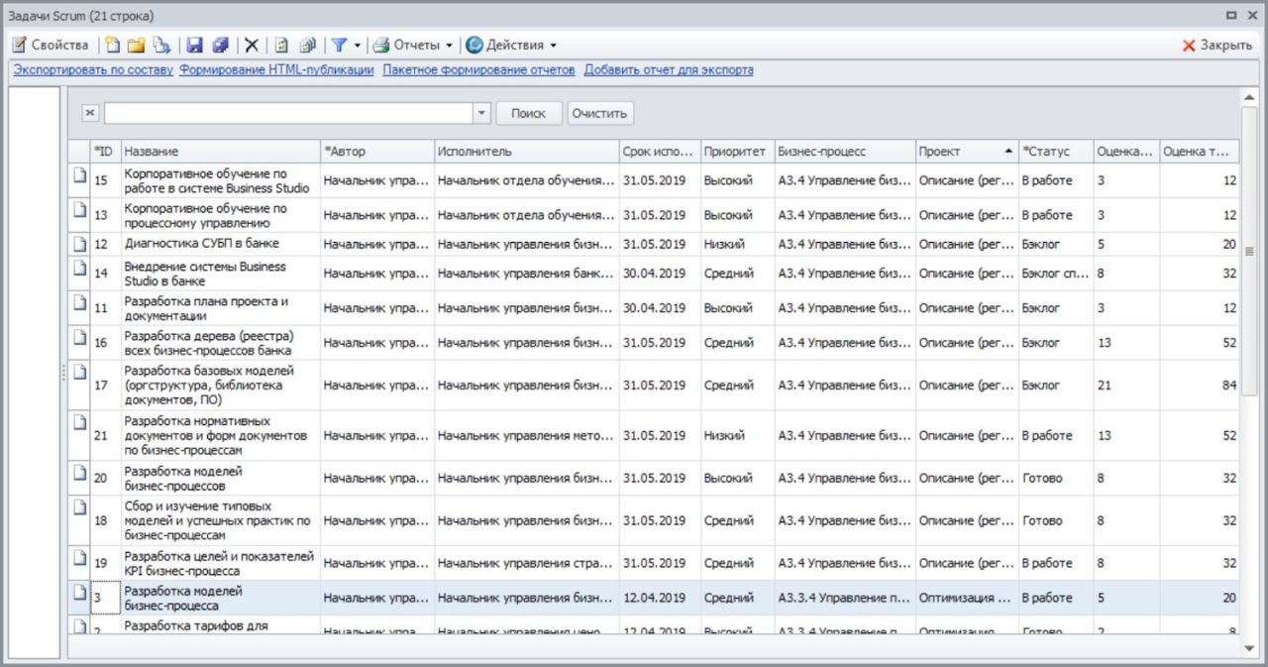Open Экспортировать по составу link

[x=93, y=70]
